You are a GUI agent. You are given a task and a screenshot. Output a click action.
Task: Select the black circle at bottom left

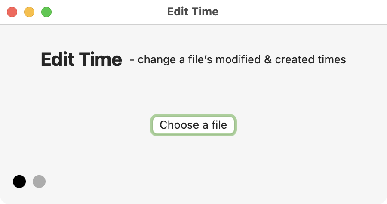coord(19,182)
